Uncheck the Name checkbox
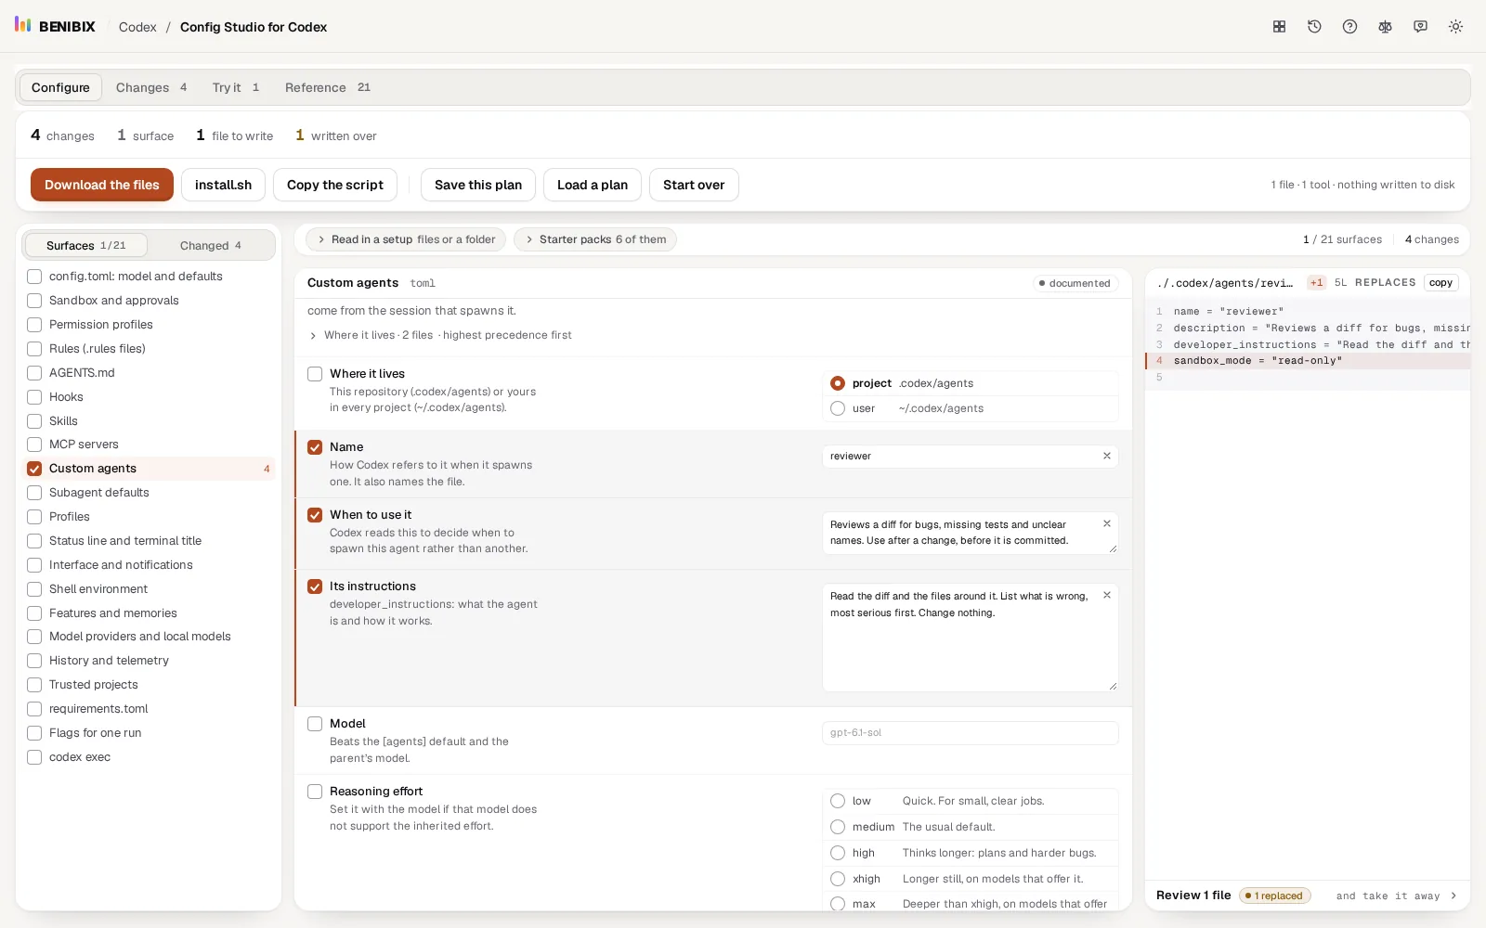Image resolution: width=1486 pixels, height=928 pixels. tap(315, 447)
